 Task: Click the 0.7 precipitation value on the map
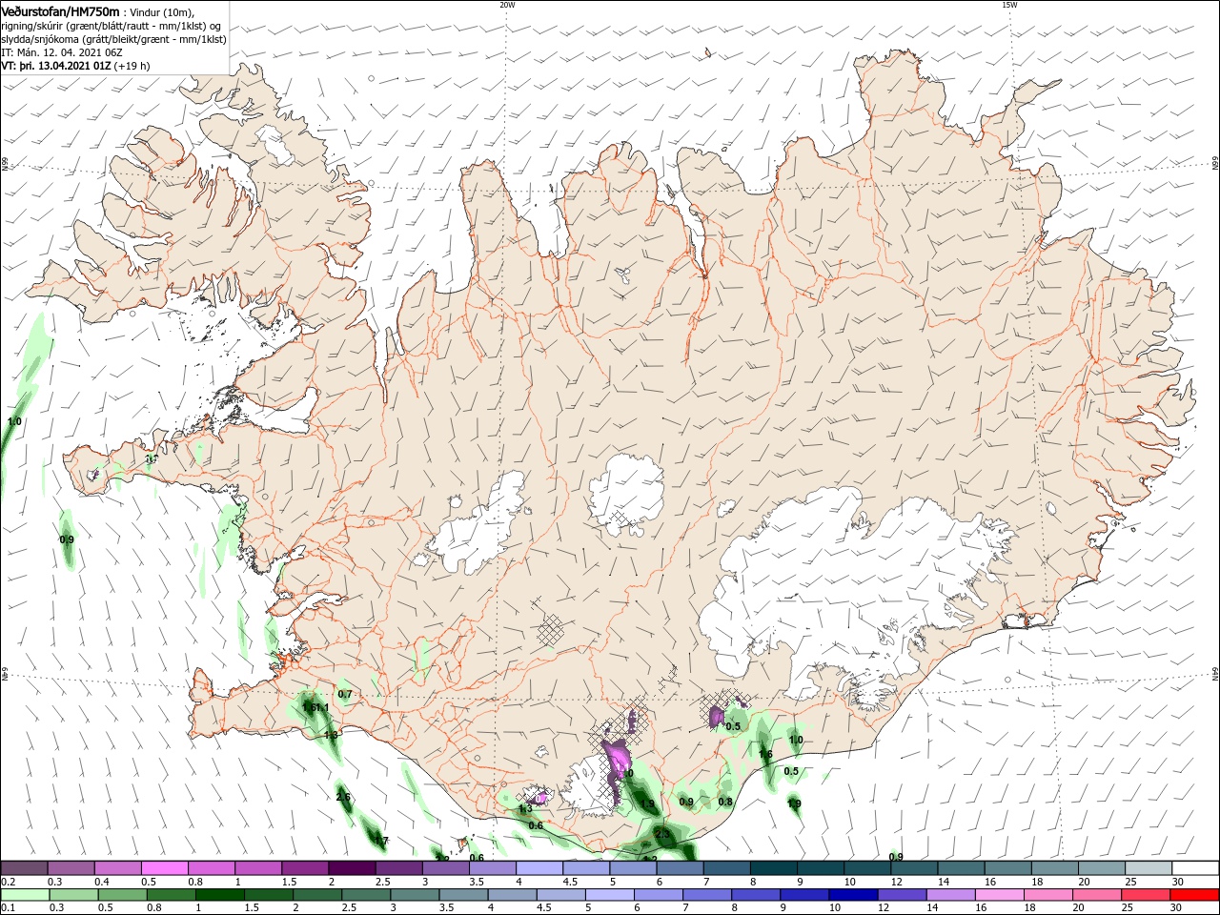point(345,694)
